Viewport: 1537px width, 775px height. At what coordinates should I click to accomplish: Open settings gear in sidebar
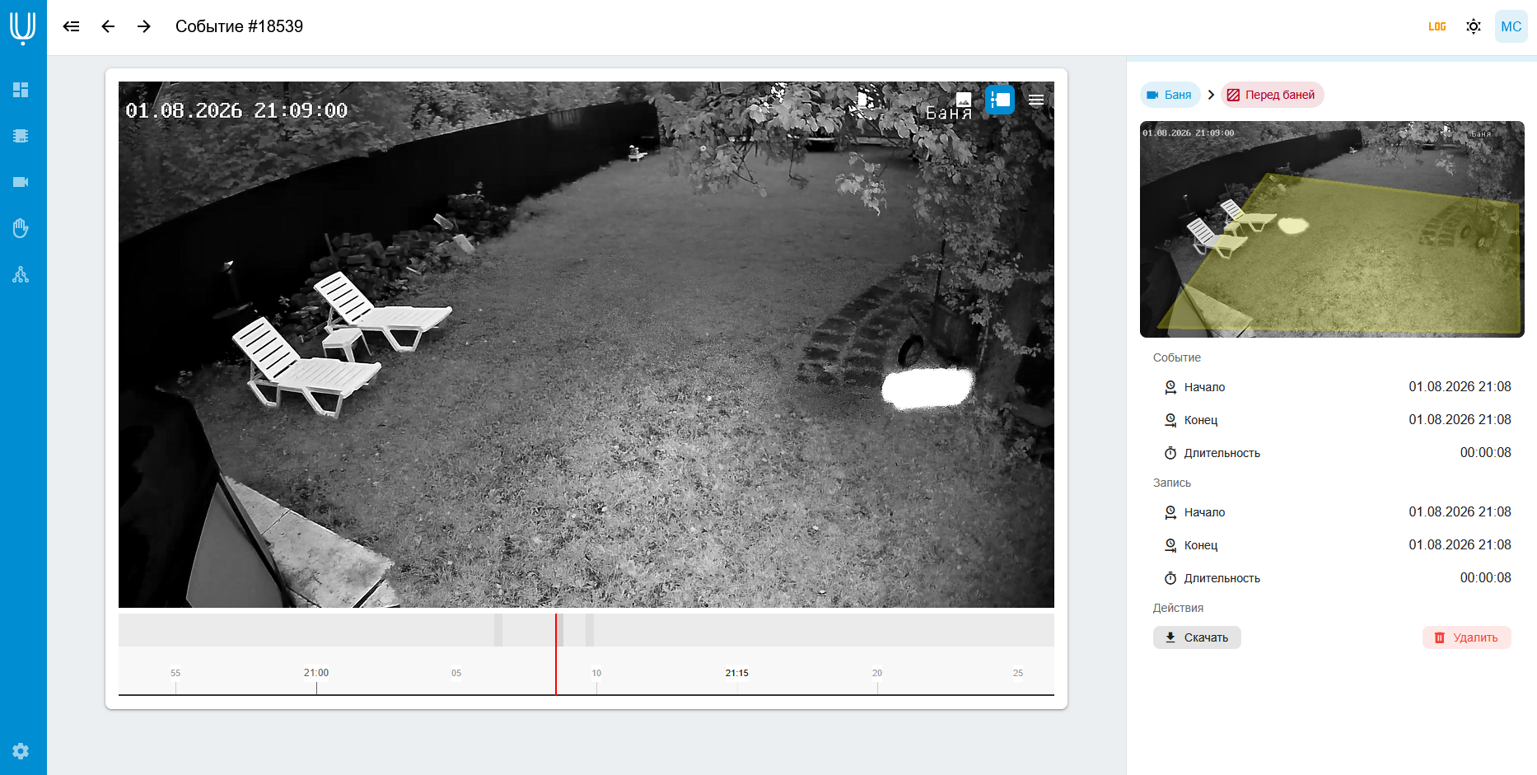[x=21, y=751]
